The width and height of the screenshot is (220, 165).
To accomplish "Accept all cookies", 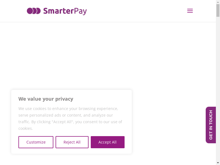I will (108, 142).
